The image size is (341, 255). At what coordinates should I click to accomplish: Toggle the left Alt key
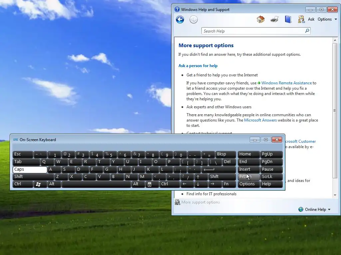point(54,184)
